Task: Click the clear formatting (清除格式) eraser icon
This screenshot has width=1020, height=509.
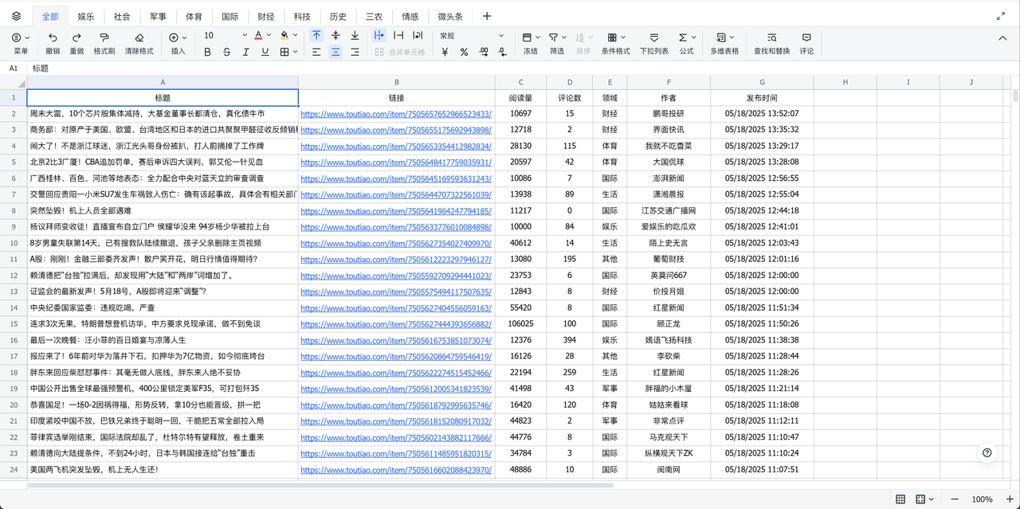Action: pos(139,37)
